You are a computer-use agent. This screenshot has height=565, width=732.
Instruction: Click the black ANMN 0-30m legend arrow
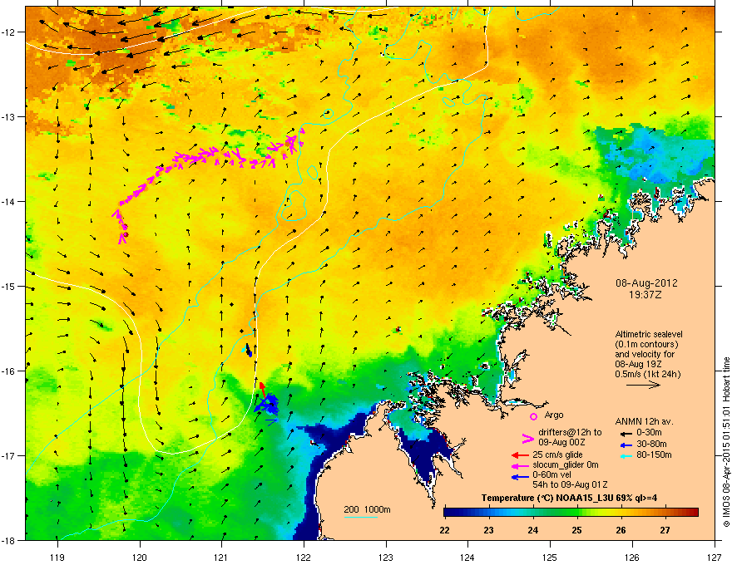click(626, 433)
